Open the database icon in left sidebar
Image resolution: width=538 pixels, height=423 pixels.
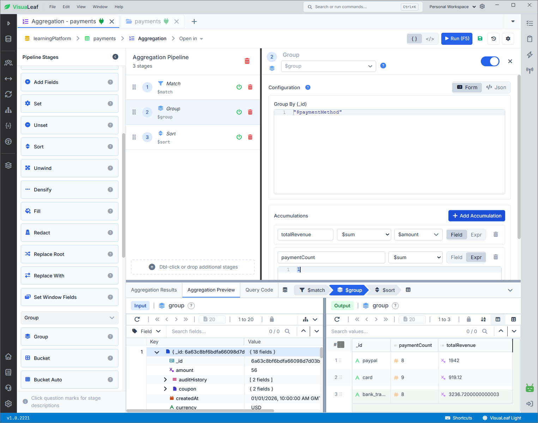[8, 39]
